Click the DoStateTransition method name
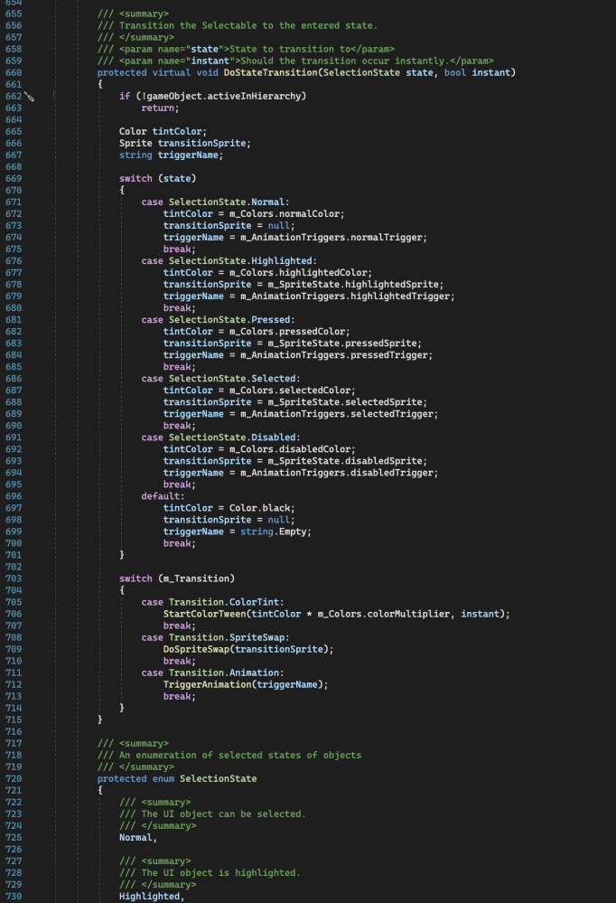This screenshot has width=616, height=903. (x=271, y=72)
